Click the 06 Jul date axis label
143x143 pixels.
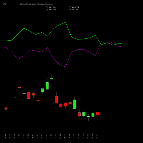5,136
